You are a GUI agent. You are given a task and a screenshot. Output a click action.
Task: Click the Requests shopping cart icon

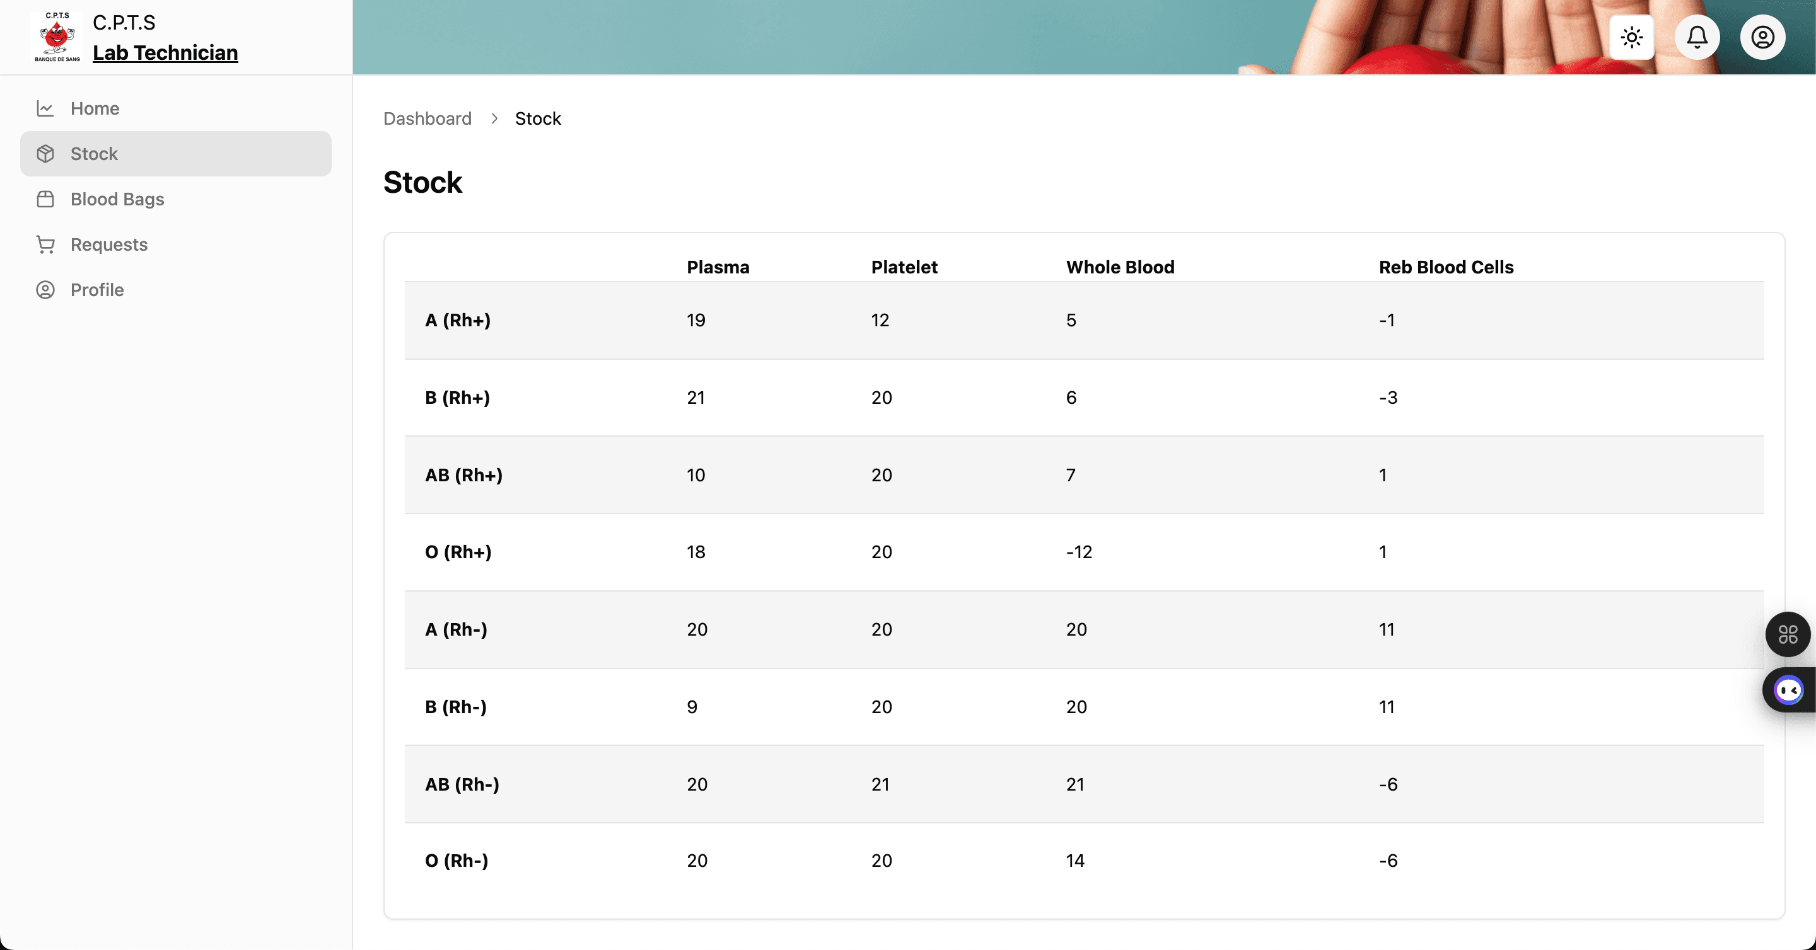click(x=45, y=244)
